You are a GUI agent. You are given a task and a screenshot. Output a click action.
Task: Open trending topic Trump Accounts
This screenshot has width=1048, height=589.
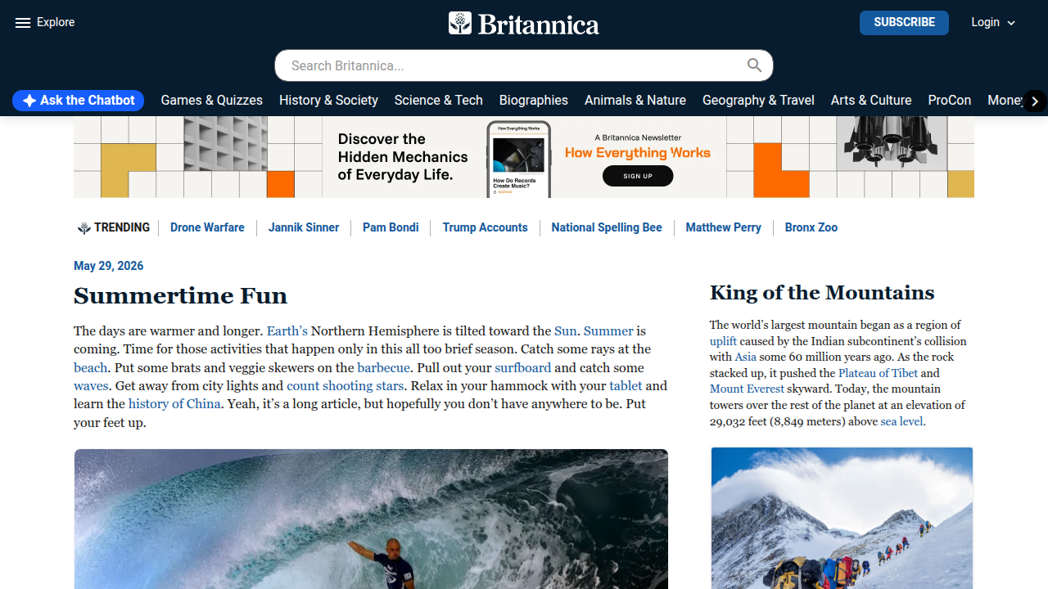(485, 227)
